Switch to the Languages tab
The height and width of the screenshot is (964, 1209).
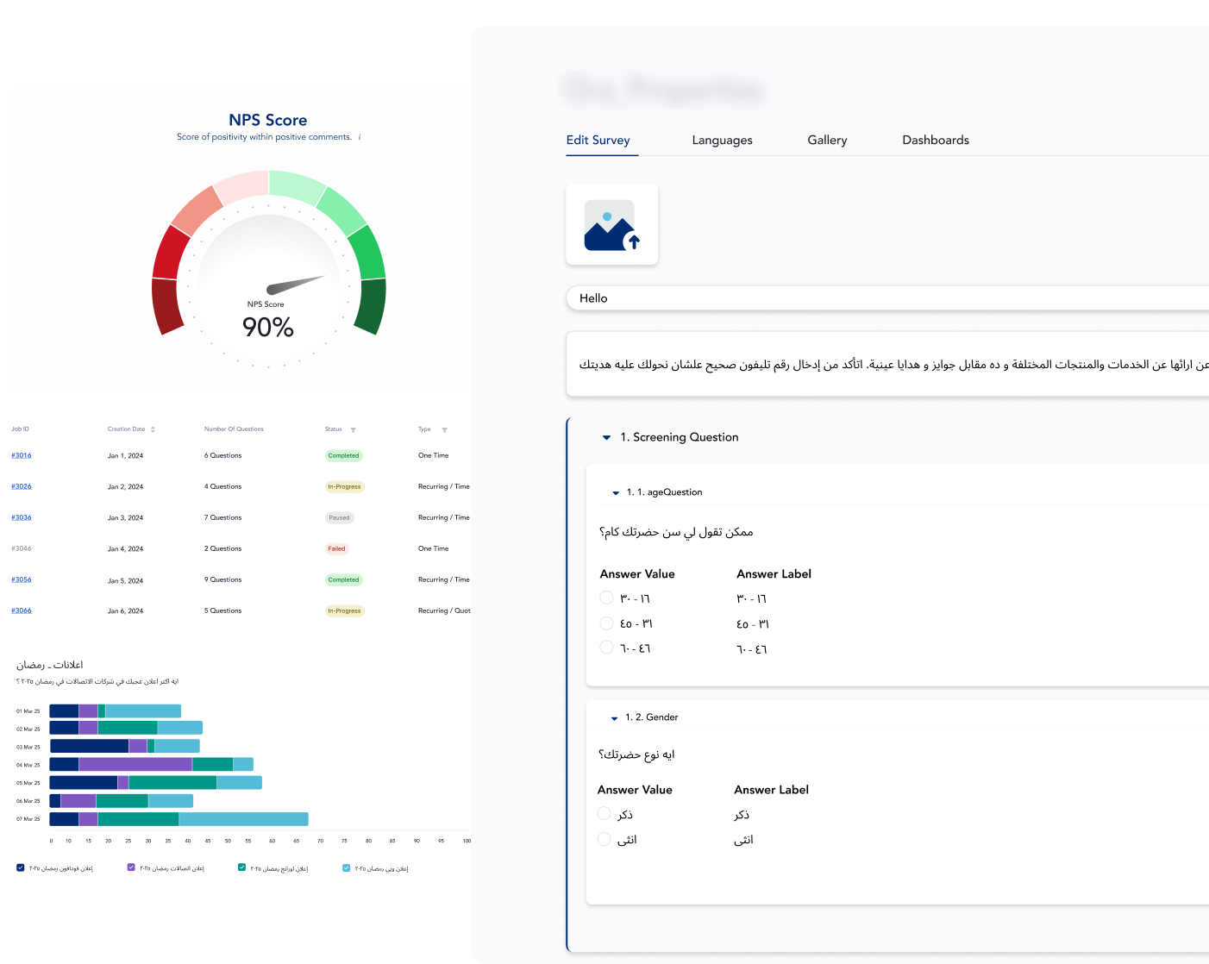[x=722, y=141]
